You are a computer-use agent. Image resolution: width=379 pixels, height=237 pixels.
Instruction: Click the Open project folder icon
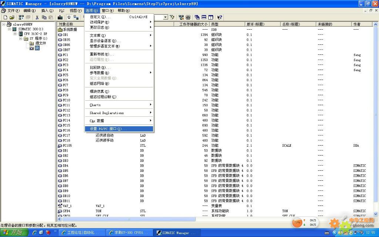tap(12, 17)
